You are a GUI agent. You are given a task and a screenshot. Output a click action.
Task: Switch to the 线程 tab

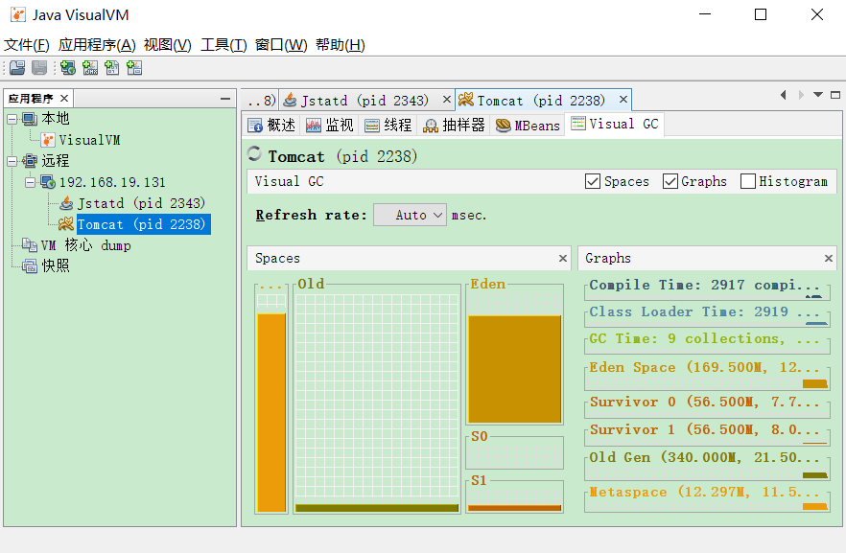[388, 125]
